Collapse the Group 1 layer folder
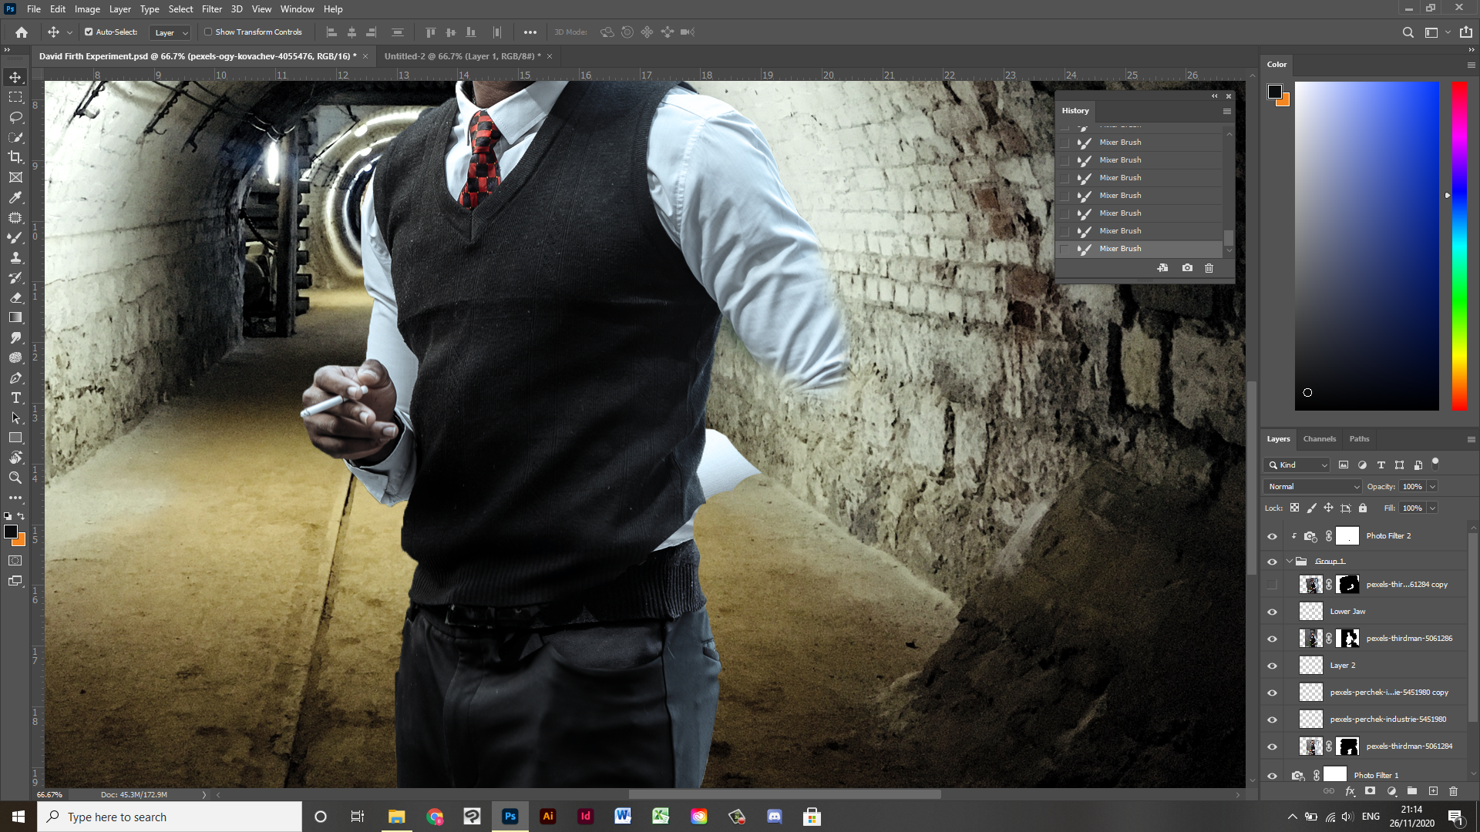This screenshot has width=1480, height=832. 1289,562
